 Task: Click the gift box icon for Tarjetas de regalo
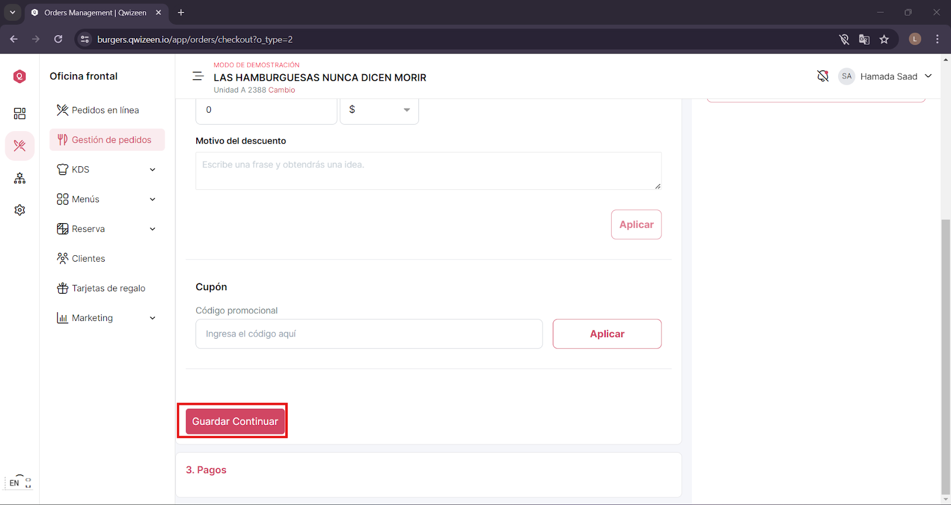click(x=62, y=288)
